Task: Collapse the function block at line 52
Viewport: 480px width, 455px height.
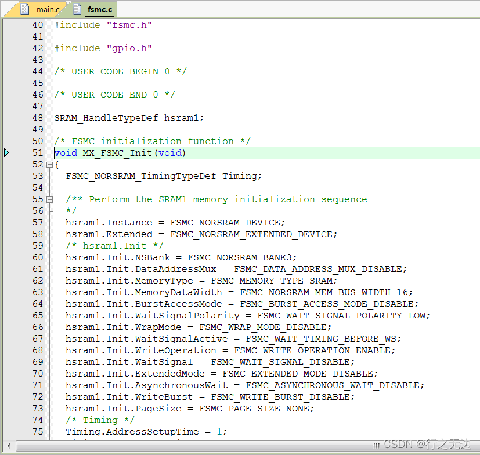Action: (x=49, y=165)
